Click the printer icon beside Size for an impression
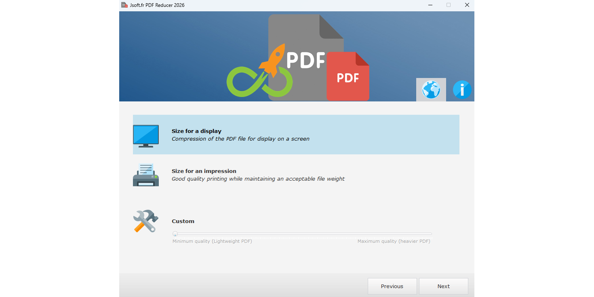This screenshot has width=594, height=297. click(x=145, y=175)
